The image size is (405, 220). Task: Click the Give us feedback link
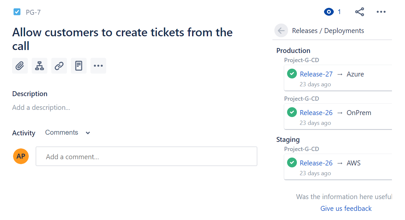click(346, 208)
